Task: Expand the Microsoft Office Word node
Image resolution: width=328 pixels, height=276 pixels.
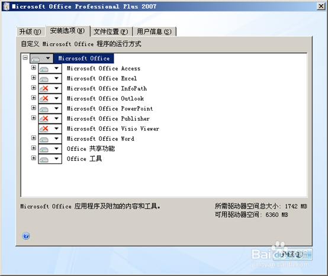Action: click(34, 138)
